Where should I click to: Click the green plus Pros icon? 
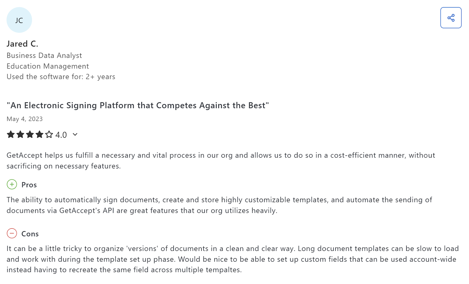(x=12, y=185)
